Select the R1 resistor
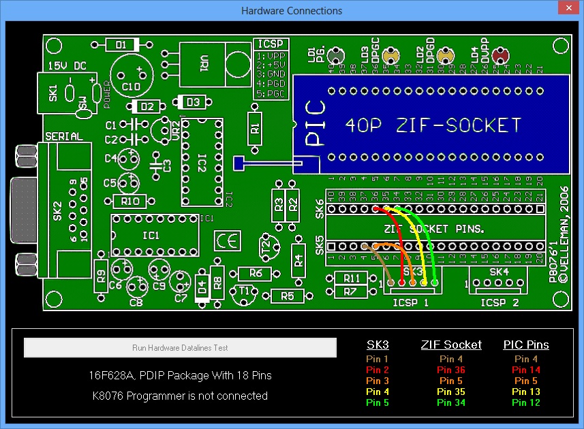 (x=255, y=129)
